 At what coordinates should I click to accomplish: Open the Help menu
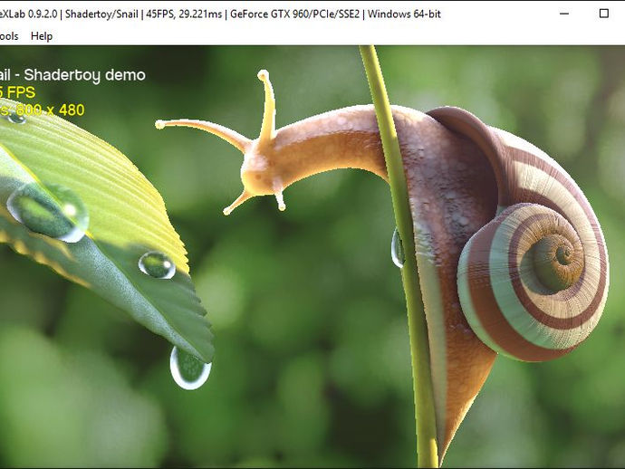tap(42, 36)
